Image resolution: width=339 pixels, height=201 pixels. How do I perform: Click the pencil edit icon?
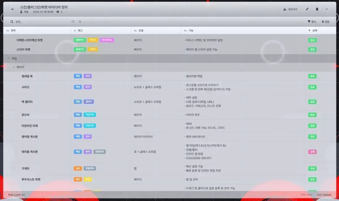pos(307,9)
